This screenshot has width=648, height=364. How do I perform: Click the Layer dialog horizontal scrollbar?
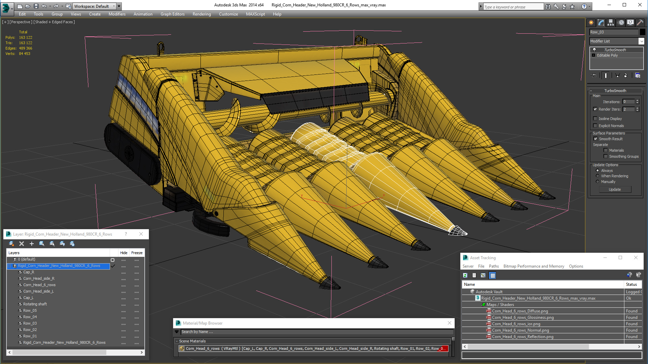pos(59,352)
